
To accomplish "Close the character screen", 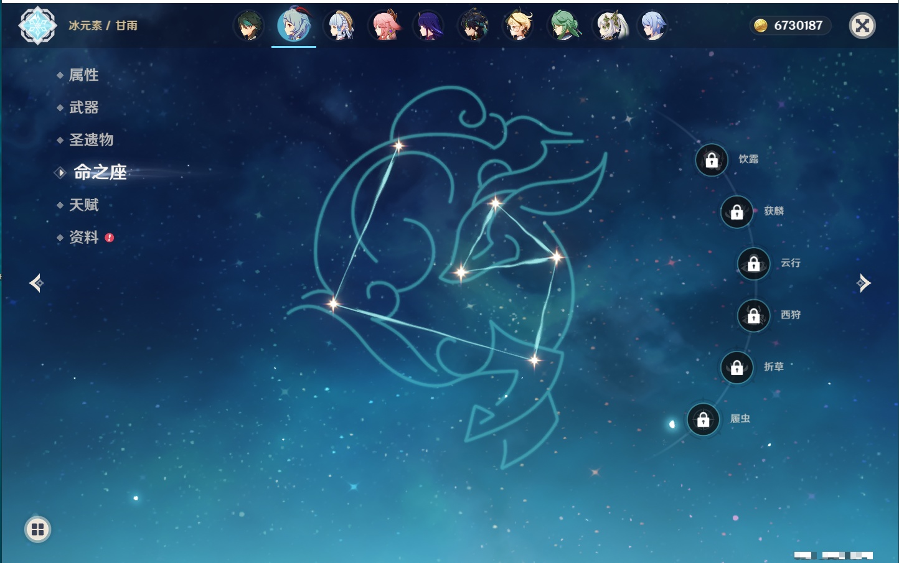I will coord(862,26).
